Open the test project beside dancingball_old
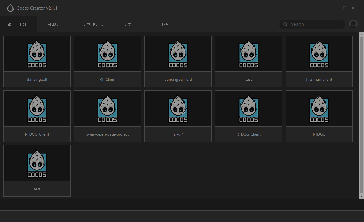 pyautogui.click(x=249, y=61)
